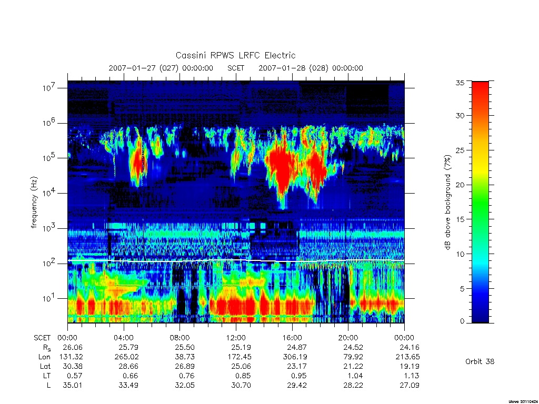Click the L value '27.09'

coord(410,386)
